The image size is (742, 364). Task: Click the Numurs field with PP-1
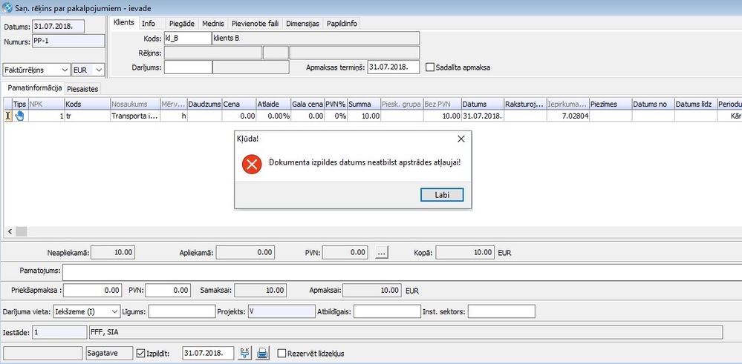[68, 41]
